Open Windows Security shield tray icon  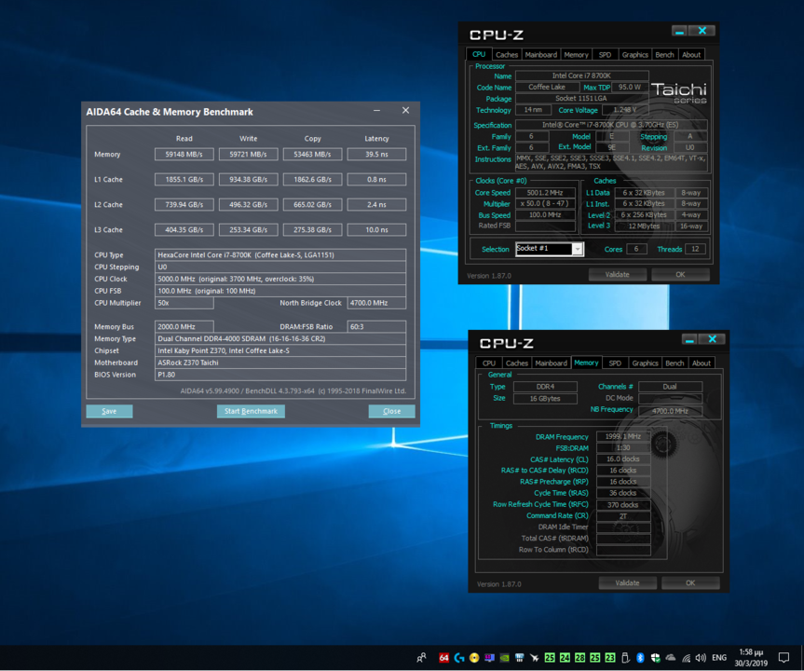[x=655, y=658]
